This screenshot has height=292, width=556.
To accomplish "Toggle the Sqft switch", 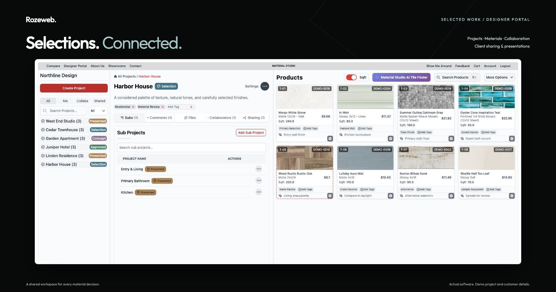I will coord(351,77).
